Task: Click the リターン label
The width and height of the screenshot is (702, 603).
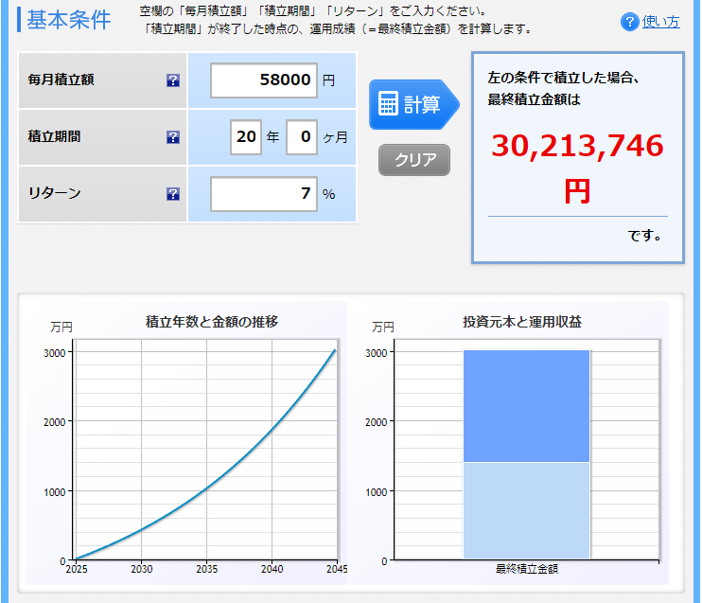Action: pyautogui.click(x=54, y=193)
